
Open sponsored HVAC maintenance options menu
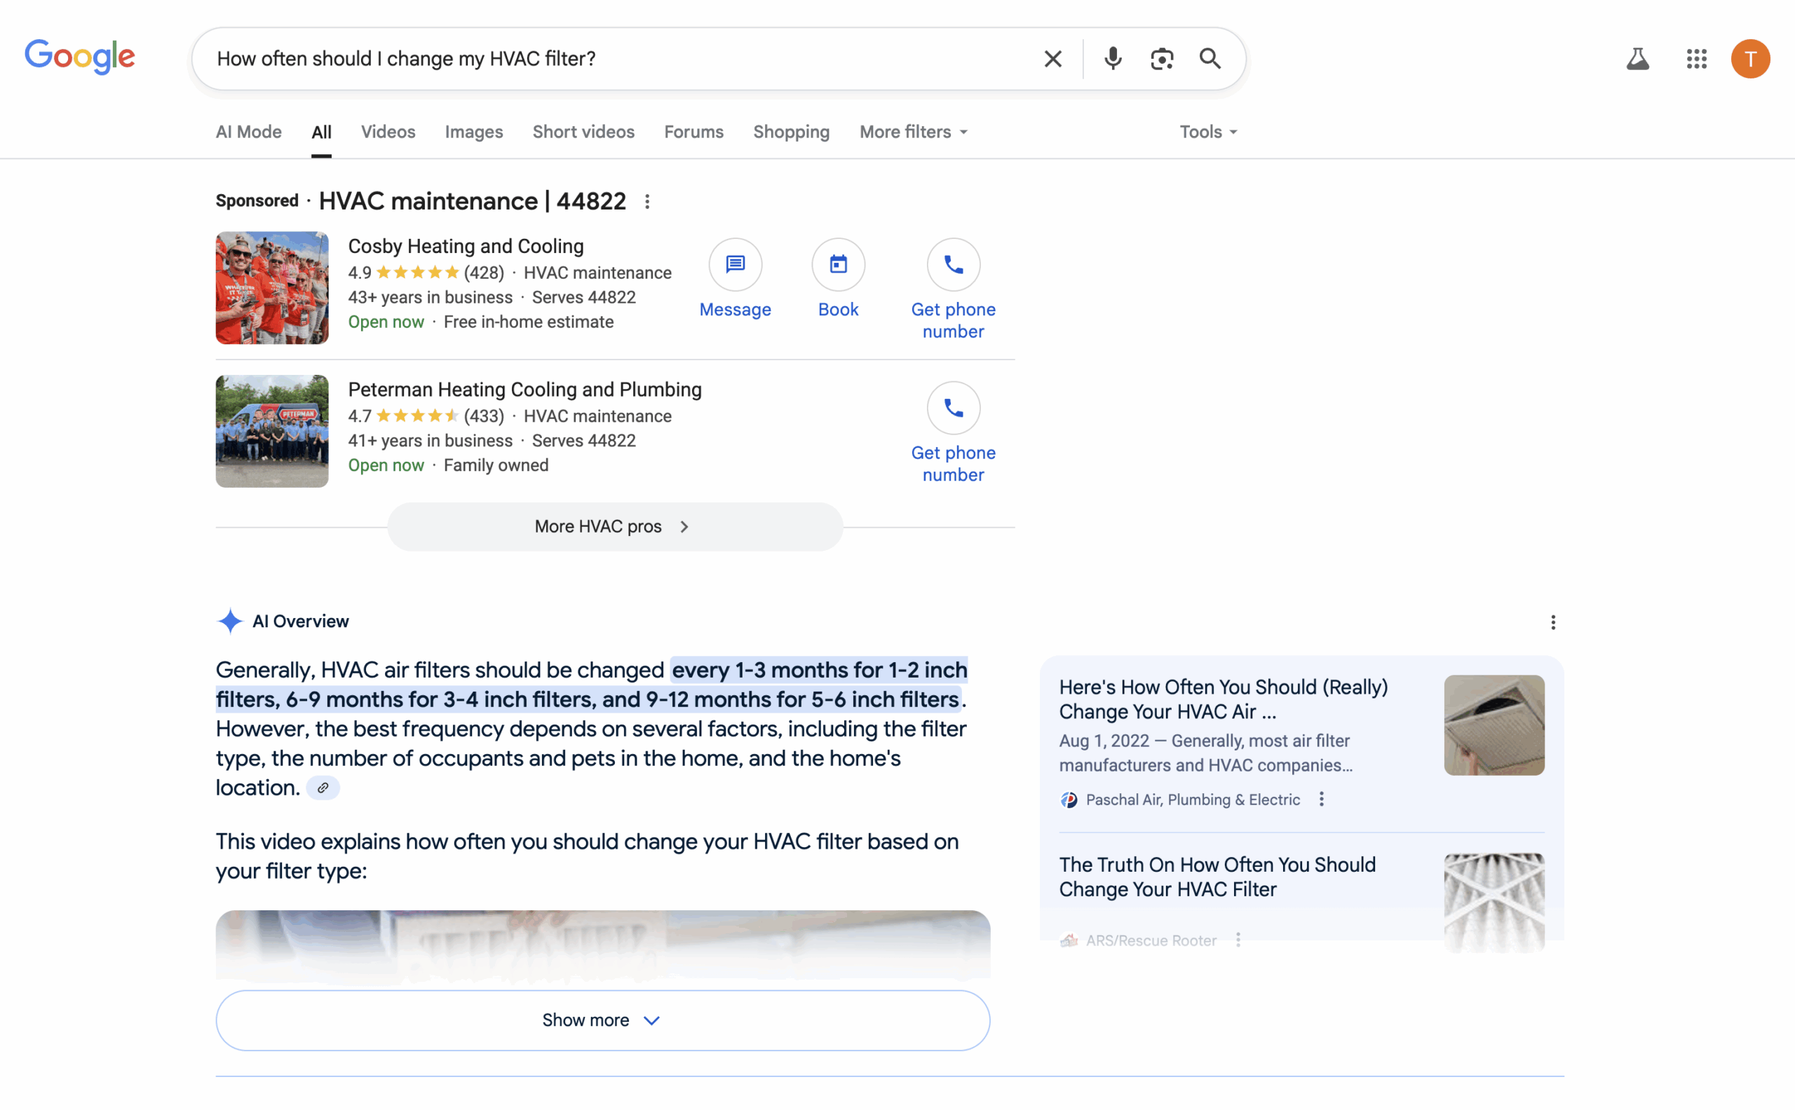click(x=646, y=201)
